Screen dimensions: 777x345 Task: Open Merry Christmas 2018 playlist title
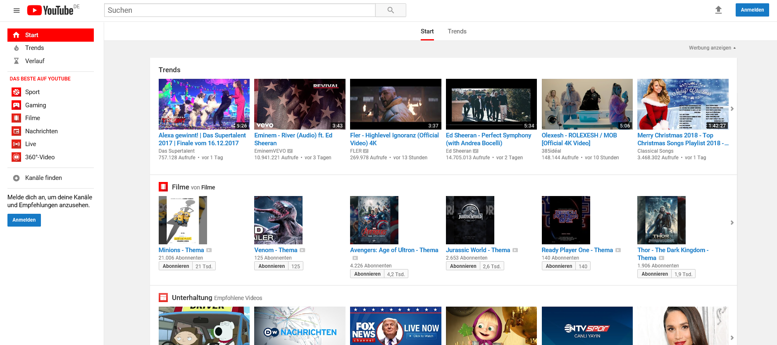coord(683,139)
